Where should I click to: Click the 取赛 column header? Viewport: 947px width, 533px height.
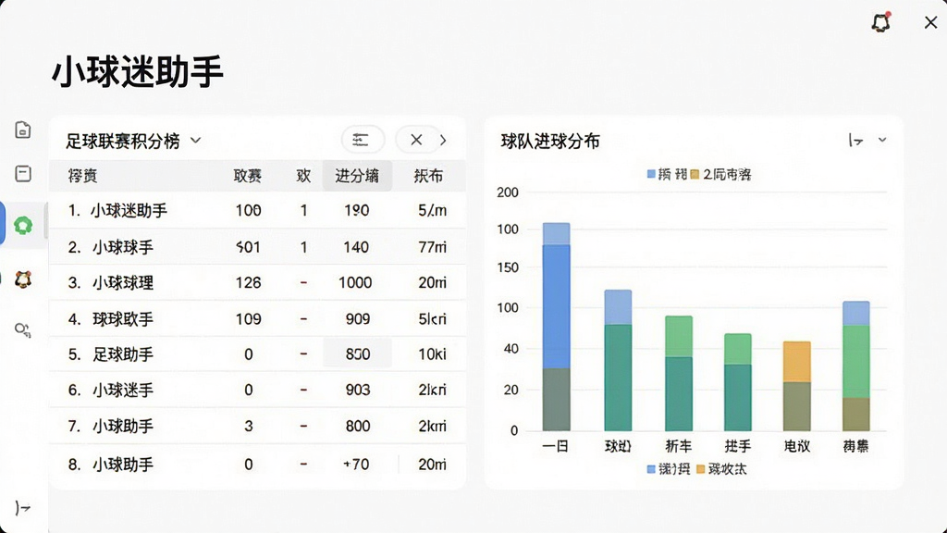248,176
